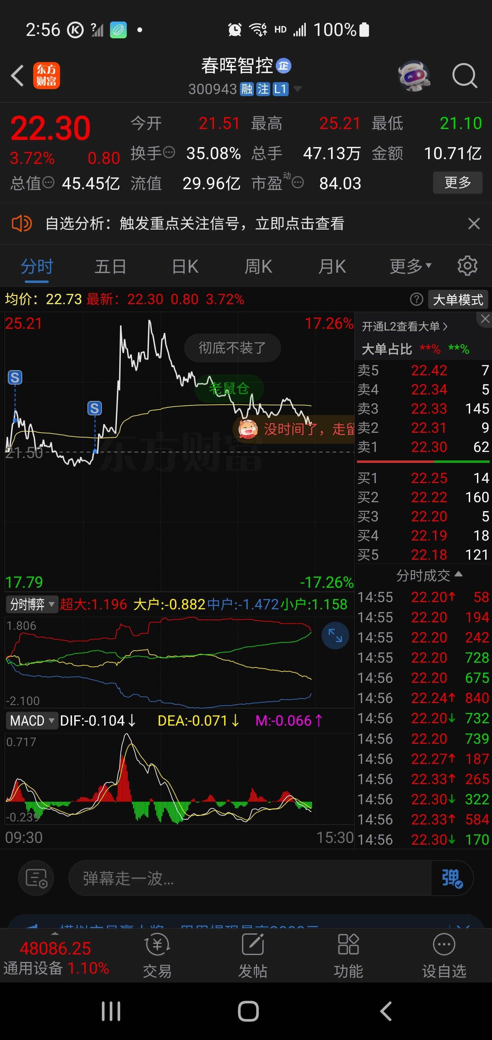Open the search magnifier icon

pos(465,76)
